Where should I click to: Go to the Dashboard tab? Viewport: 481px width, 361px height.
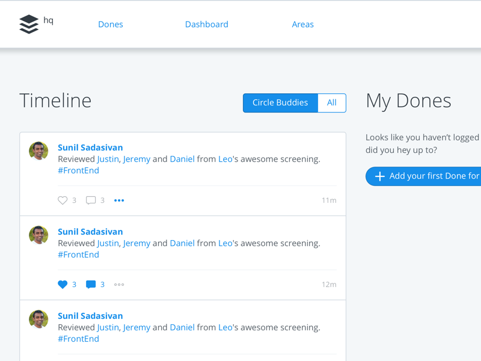[x=207, y=24]
